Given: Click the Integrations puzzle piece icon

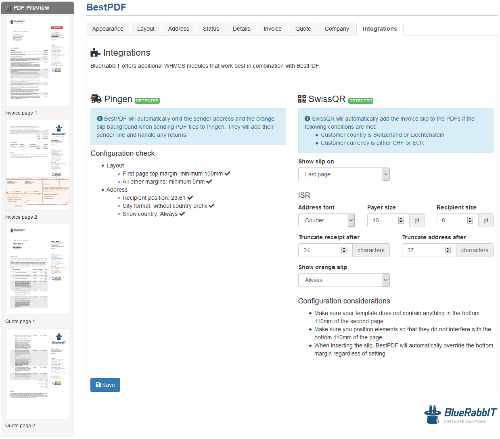Looking at the screenshot, I should tap(95, 52).
